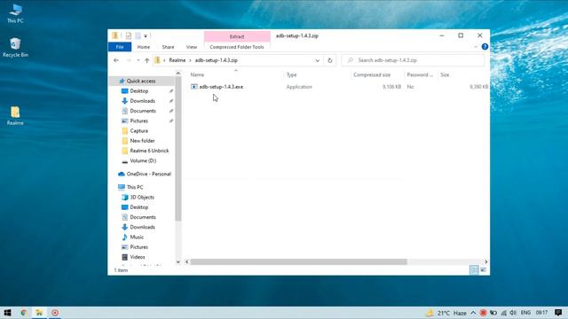Open pinned Documents under Quick access
This screenshot has height=319, width=568.
pos(143,111)
